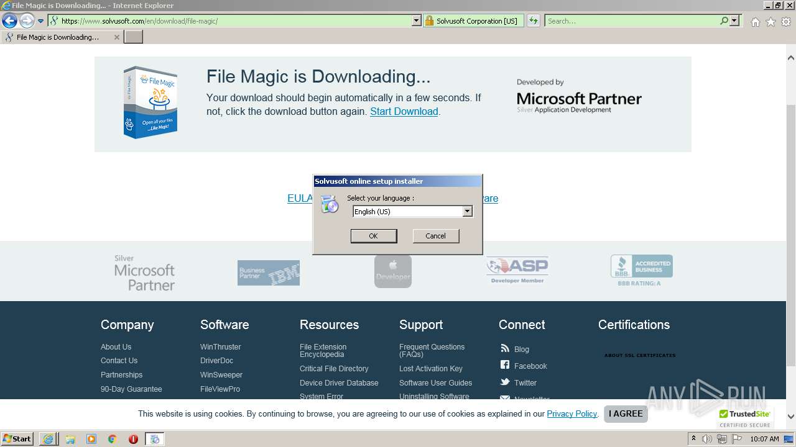Click the browser Back arrow button
This screenshot has width=796, height=447.
point(9,21)
